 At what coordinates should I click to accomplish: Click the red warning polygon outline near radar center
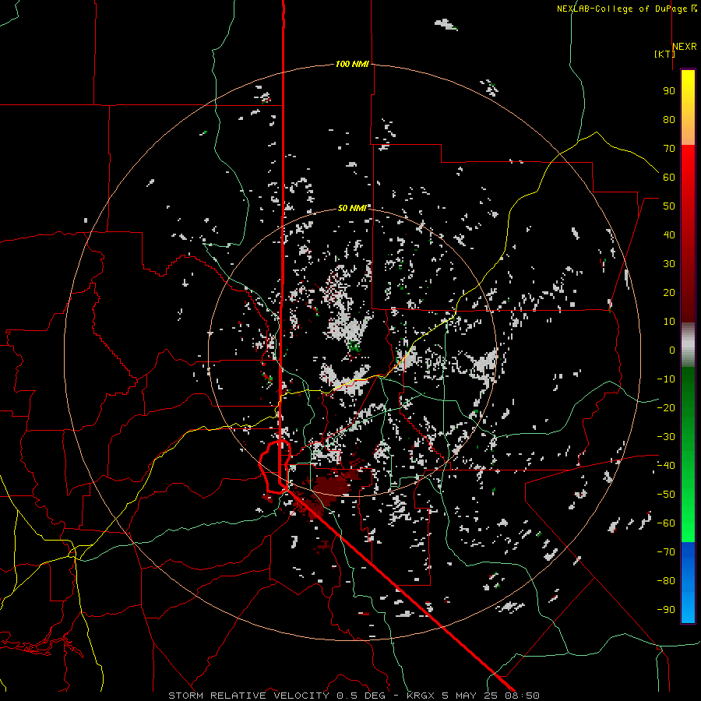275,467
